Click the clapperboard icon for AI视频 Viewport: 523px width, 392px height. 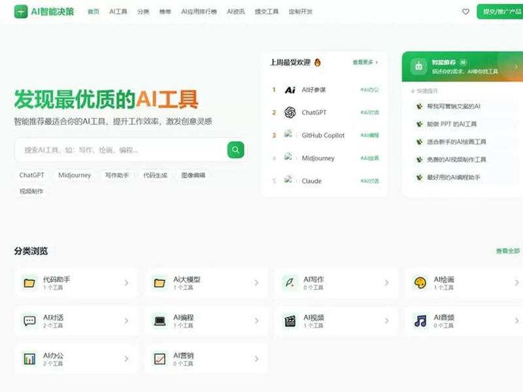(290, 321)
